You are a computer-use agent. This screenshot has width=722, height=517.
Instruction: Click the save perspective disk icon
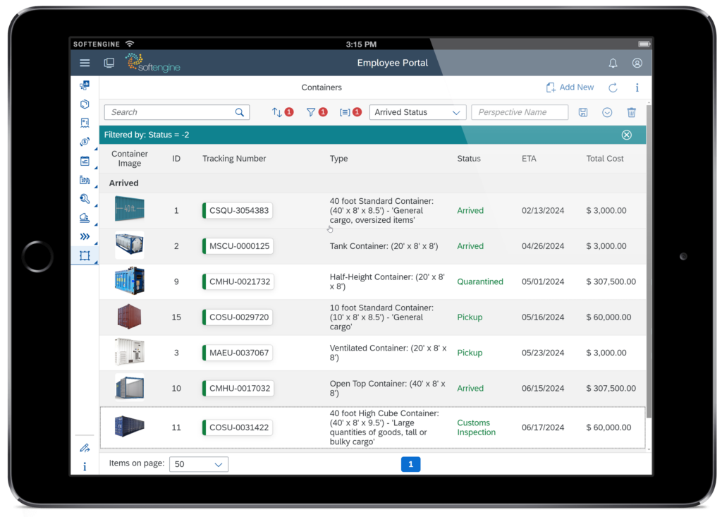tap(583, 112)
